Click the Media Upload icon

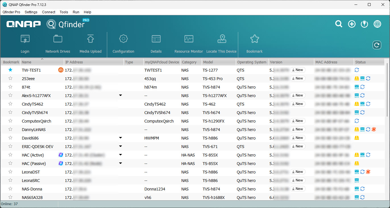click(x=90, y=39)
